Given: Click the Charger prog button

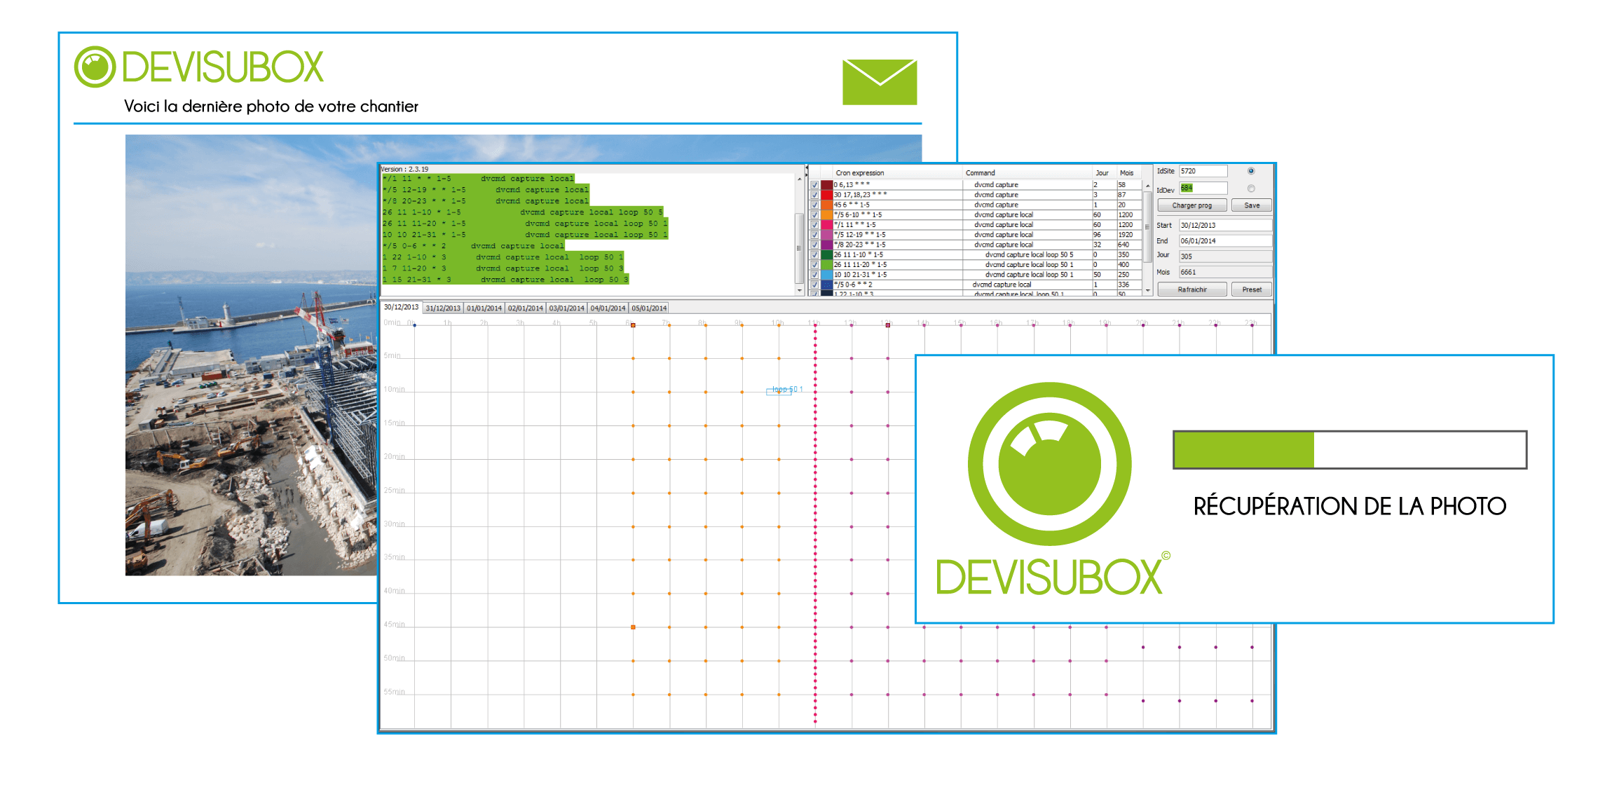Looking at the screenshot, I should point(1192,205).
